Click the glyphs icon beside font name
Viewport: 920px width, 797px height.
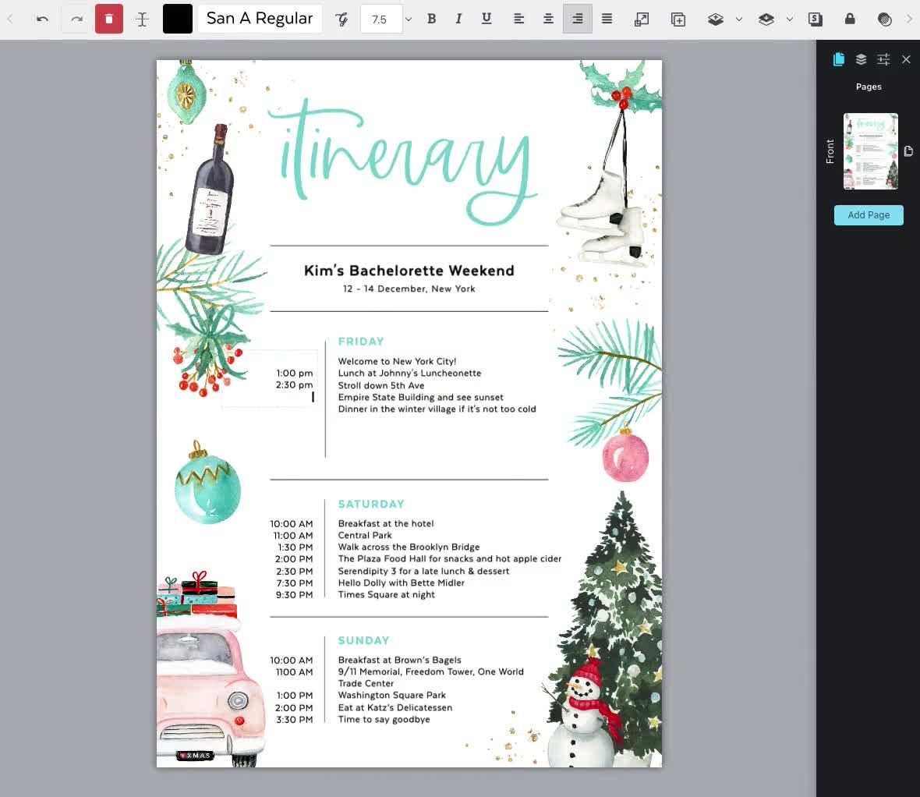341,19
